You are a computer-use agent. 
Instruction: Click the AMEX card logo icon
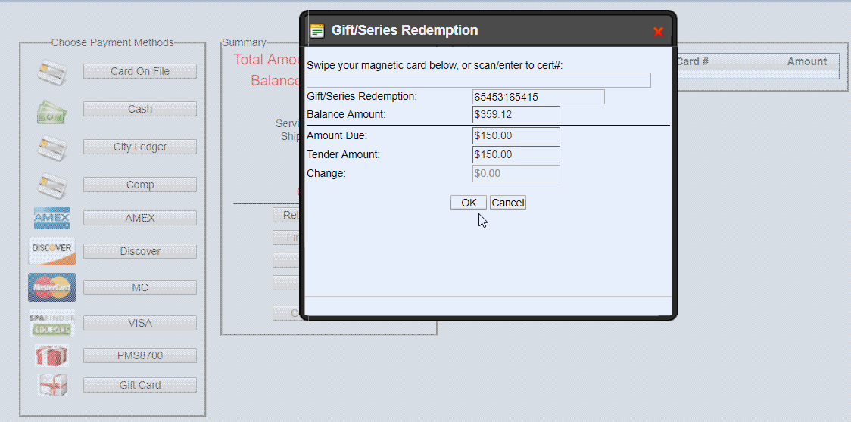[x=52, y=219]
